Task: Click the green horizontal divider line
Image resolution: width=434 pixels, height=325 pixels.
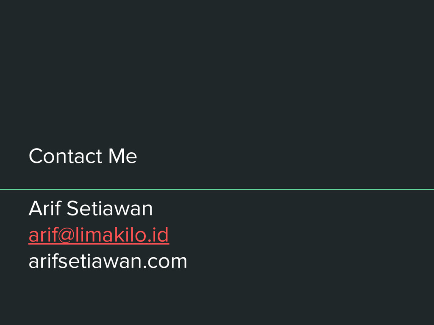Action: coord(217,189)
